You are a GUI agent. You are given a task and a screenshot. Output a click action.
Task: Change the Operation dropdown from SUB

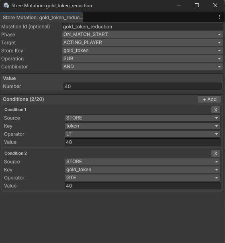(x=142, y=59)
